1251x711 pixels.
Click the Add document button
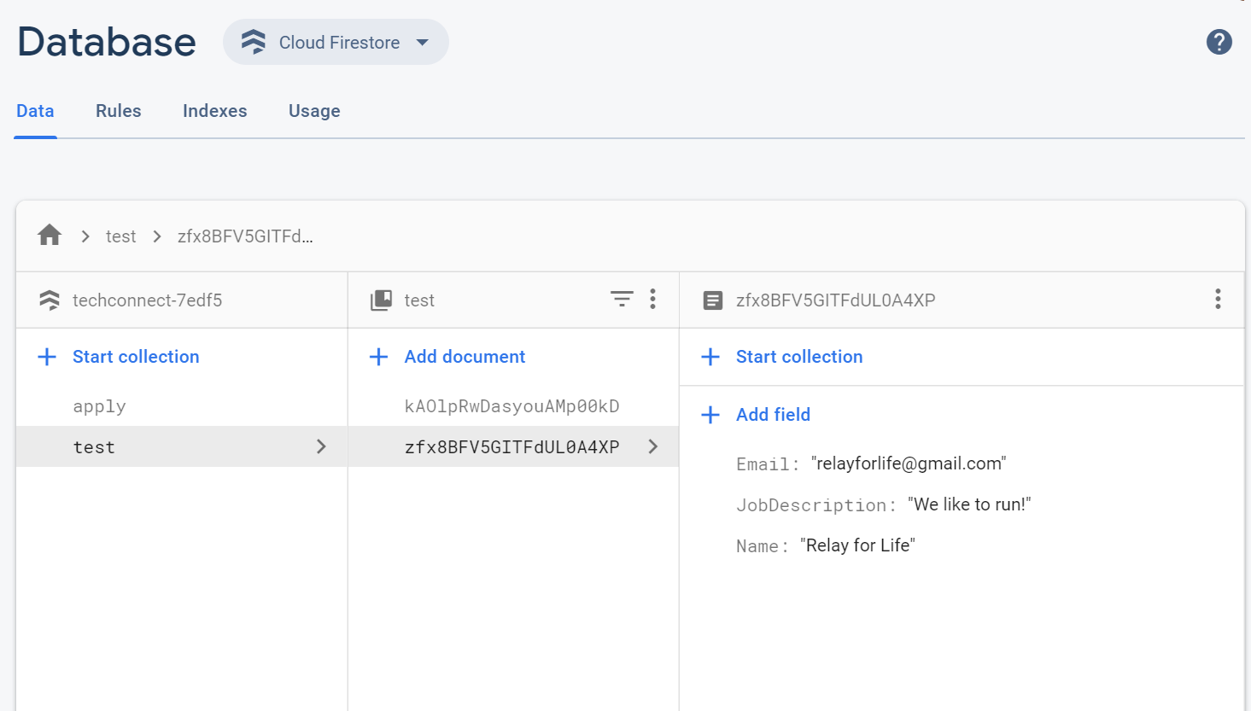pyautogui.click(x=464, y=357)
